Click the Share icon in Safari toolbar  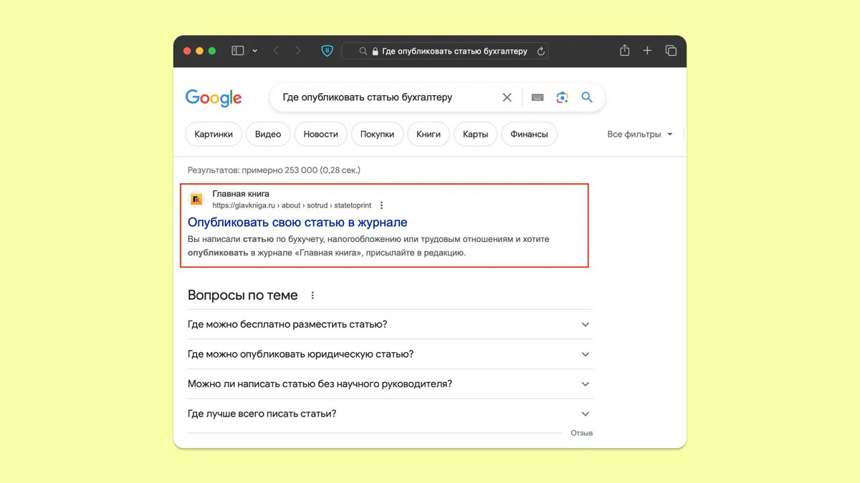[x=625, y=51]
